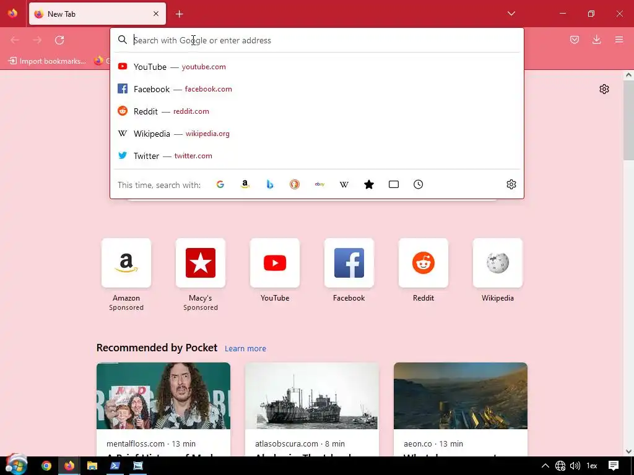The height and width of the screenshot is (475, 634).
Task: Search this time with Bing
Action: point(270,184)
